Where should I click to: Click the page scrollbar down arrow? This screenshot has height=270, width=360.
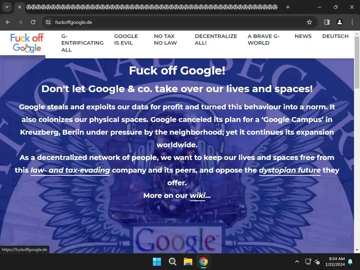coord(357,250)
